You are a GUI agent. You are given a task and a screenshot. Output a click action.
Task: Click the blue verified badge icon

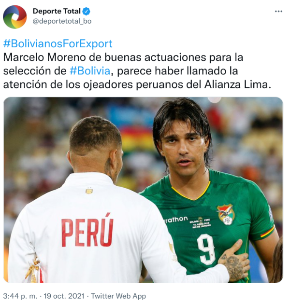(x=87, y=12)
